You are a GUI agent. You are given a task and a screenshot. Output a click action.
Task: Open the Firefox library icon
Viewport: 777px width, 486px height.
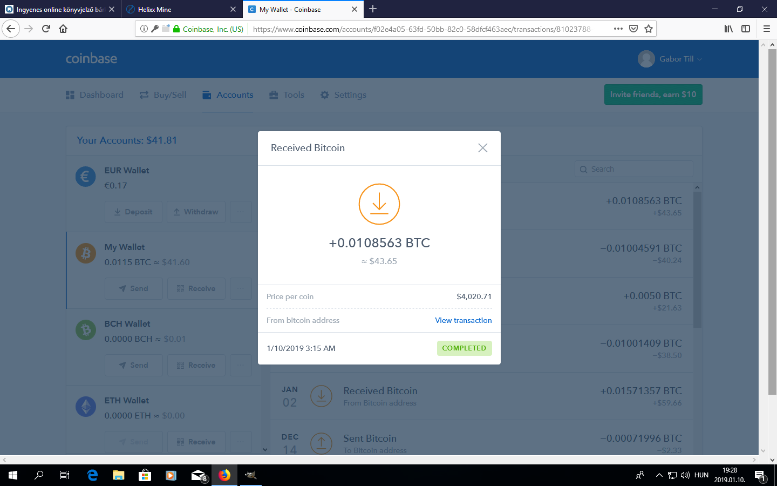728,29
